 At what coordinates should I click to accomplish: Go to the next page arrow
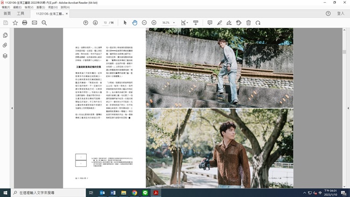95,23
